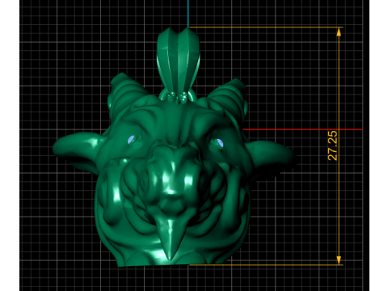Click the left blue gemstone eye

(131, 140)
